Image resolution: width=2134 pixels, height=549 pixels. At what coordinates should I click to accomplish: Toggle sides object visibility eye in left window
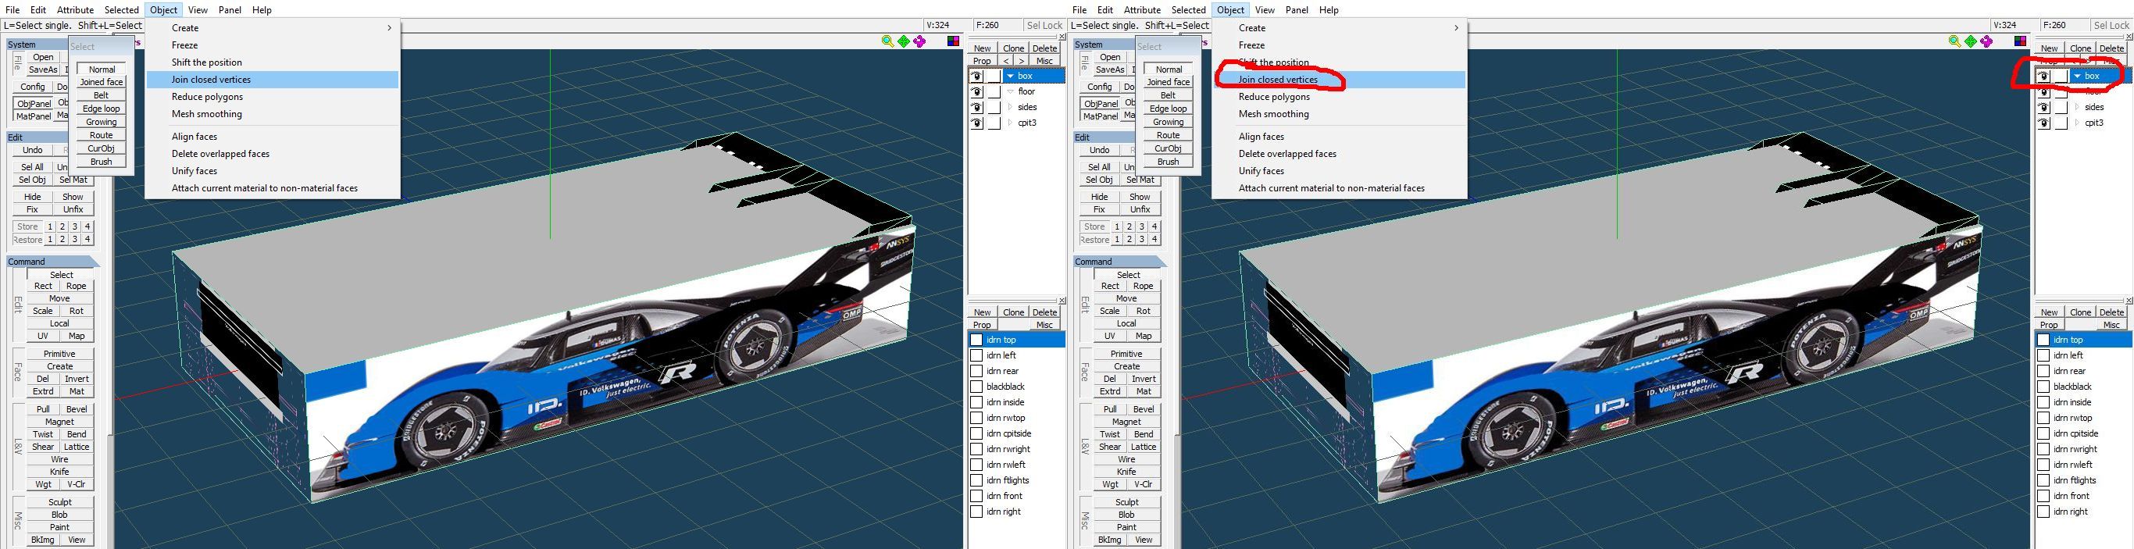pyautogui.click(x=976, y=108)
